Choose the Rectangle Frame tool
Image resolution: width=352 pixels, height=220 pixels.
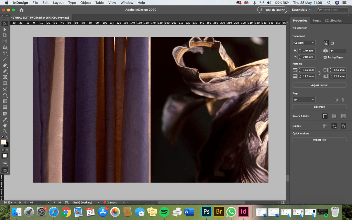(5, 77)
